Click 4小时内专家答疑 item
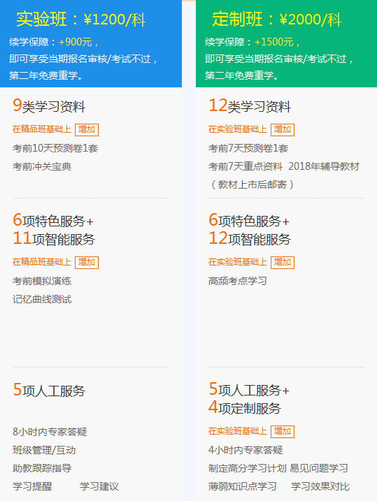The image size is (377, 501). [246, 450]
